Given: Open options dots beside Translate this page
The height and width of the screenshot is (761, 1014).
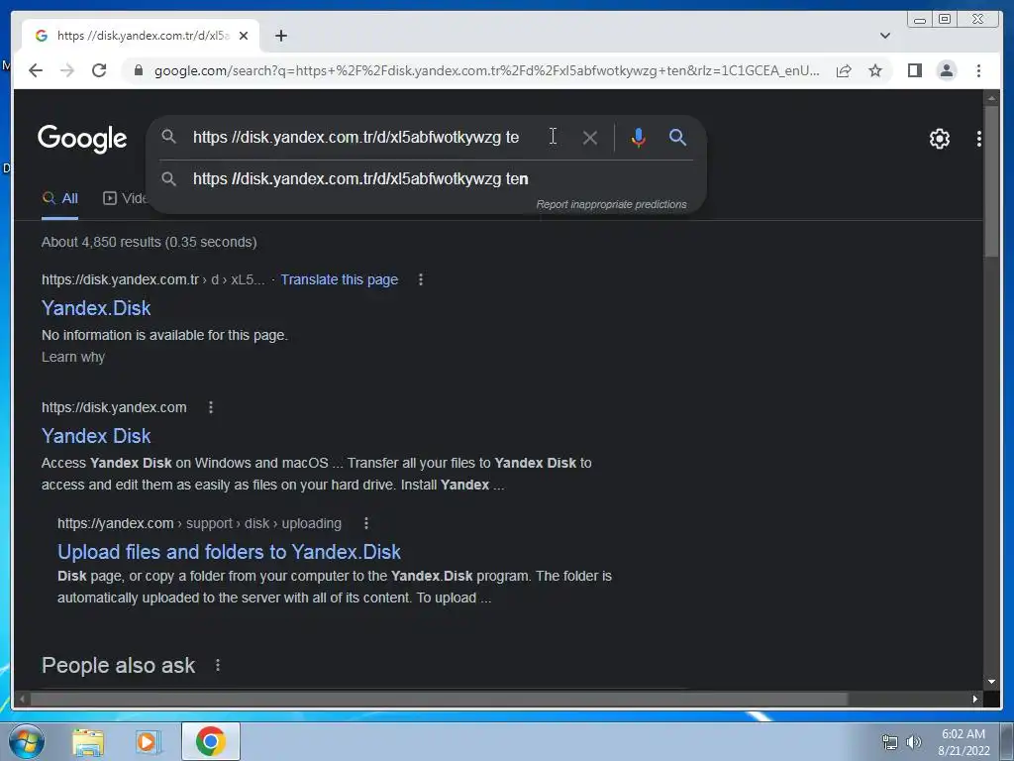Looking at the screenshot, I should (x=421, y=279).
